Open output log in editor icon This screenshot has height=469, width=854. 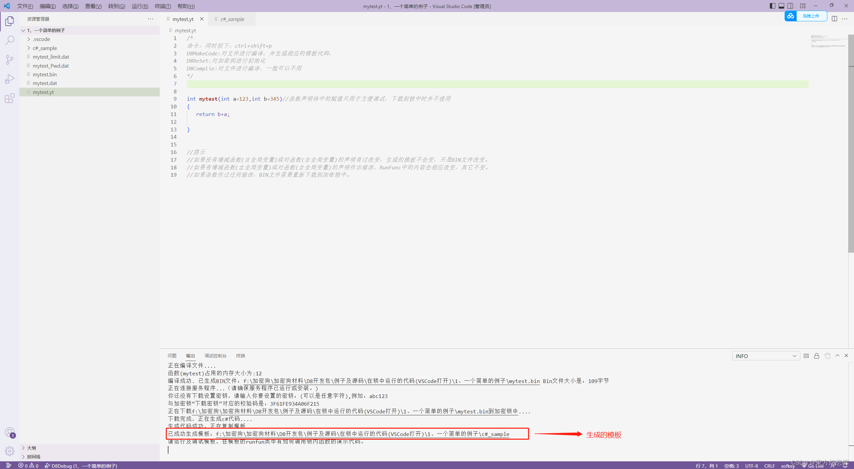coord(827,356)
